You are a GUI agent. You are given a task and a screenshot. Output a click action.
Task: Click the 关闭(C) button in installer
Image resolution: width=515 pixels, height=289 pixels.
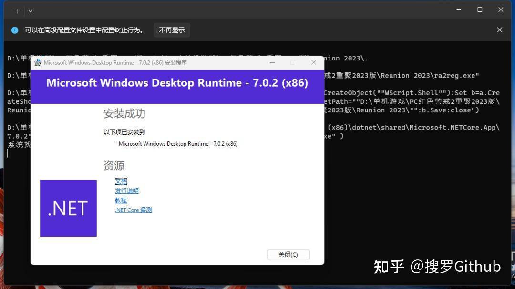pyautogui.click(x=288, y=255)
